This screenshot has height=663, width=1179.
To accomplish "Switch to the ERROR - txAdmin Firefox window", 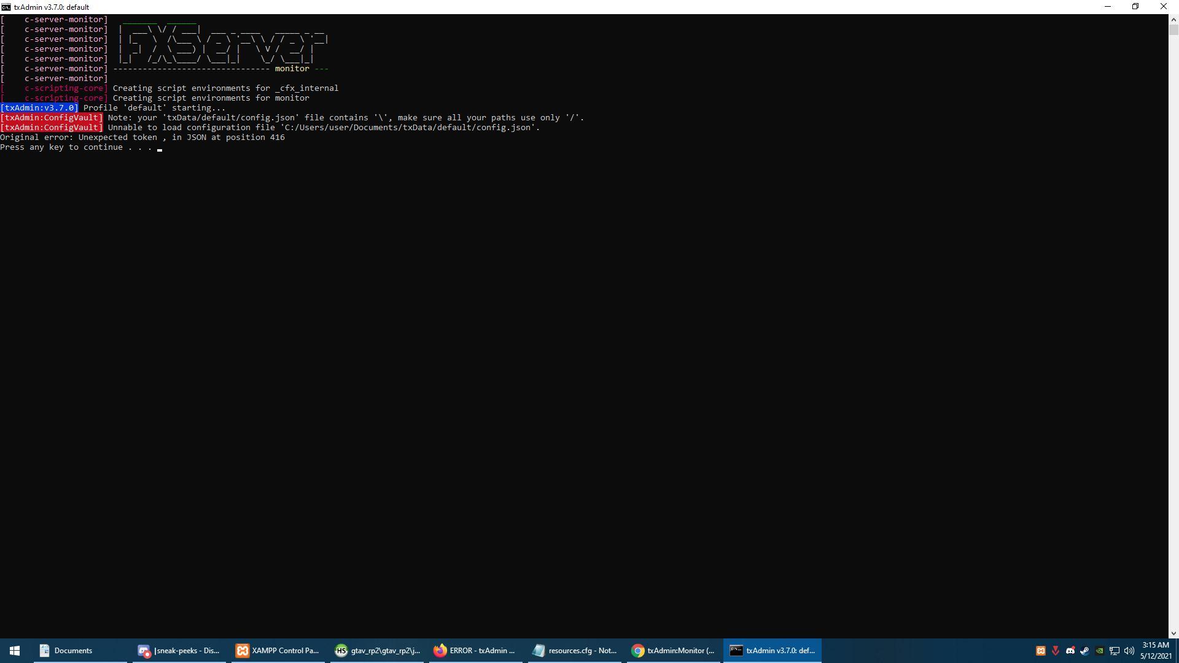I will (x=475, y=651).
